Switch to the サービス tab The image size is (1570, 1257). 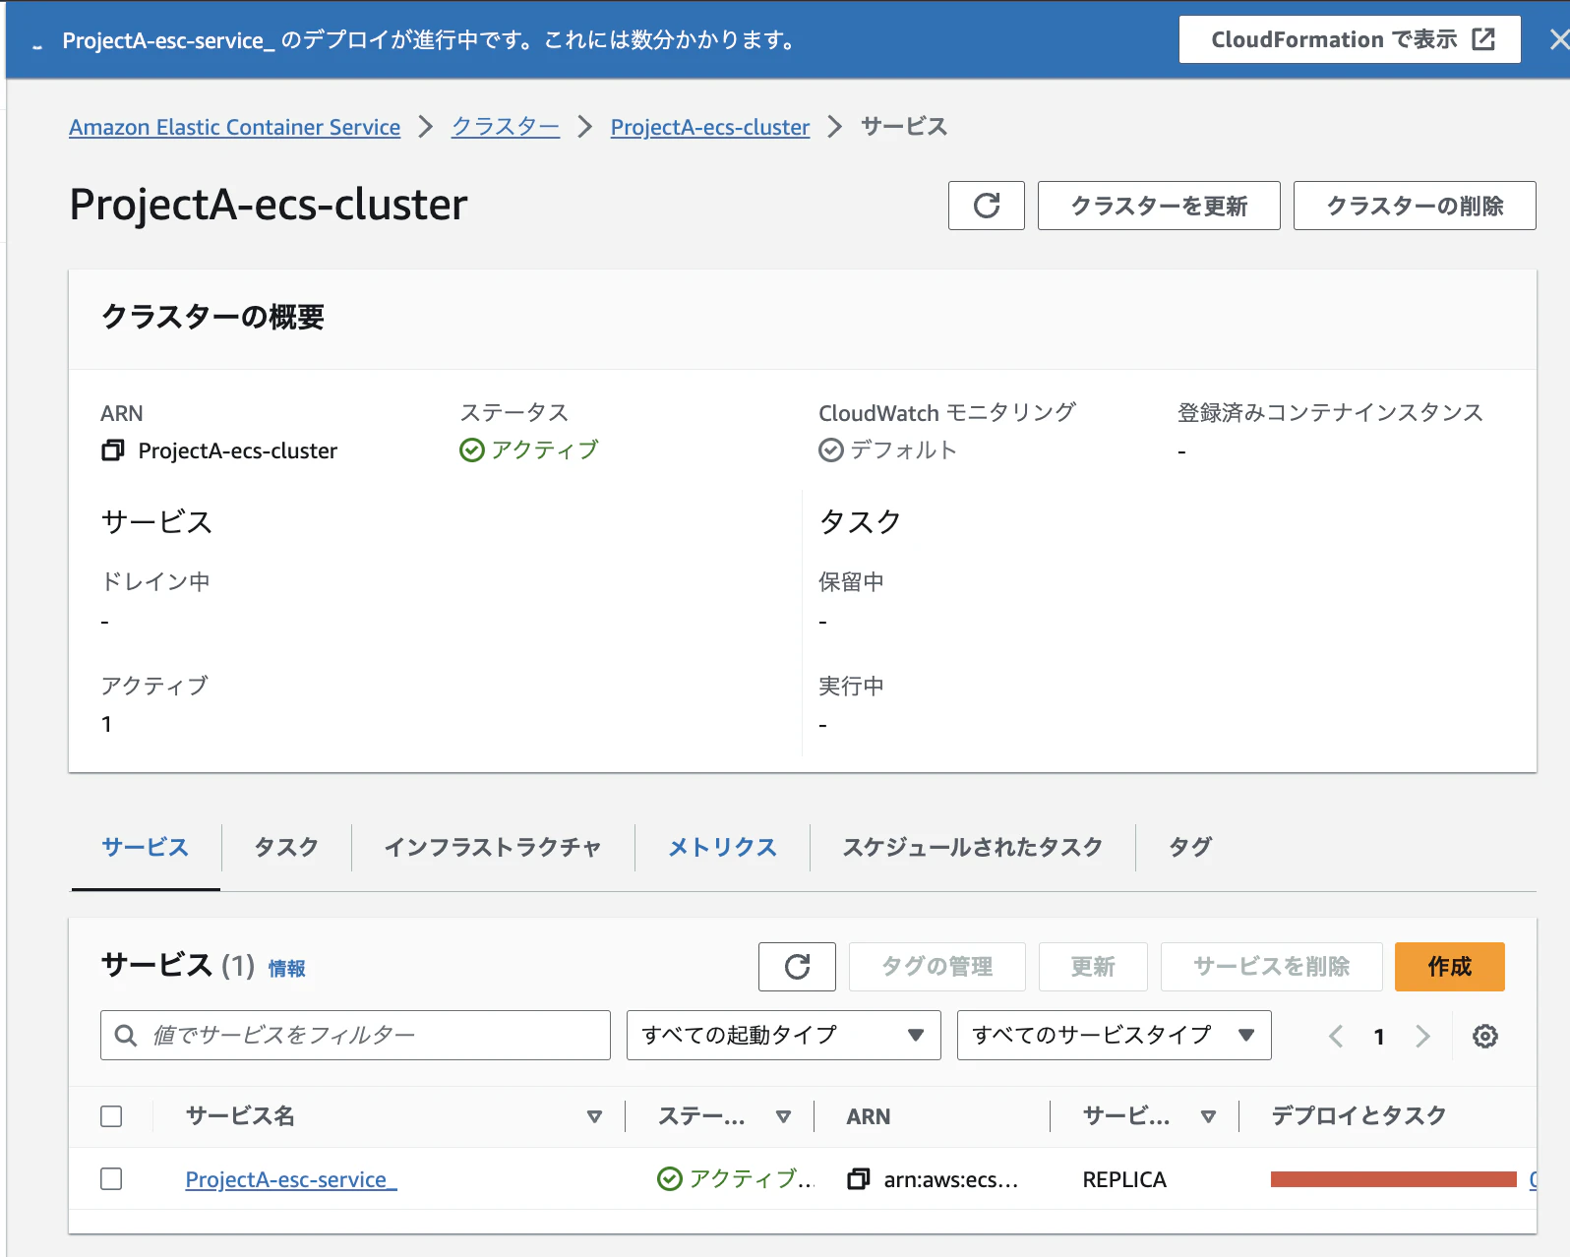[146, 847]
